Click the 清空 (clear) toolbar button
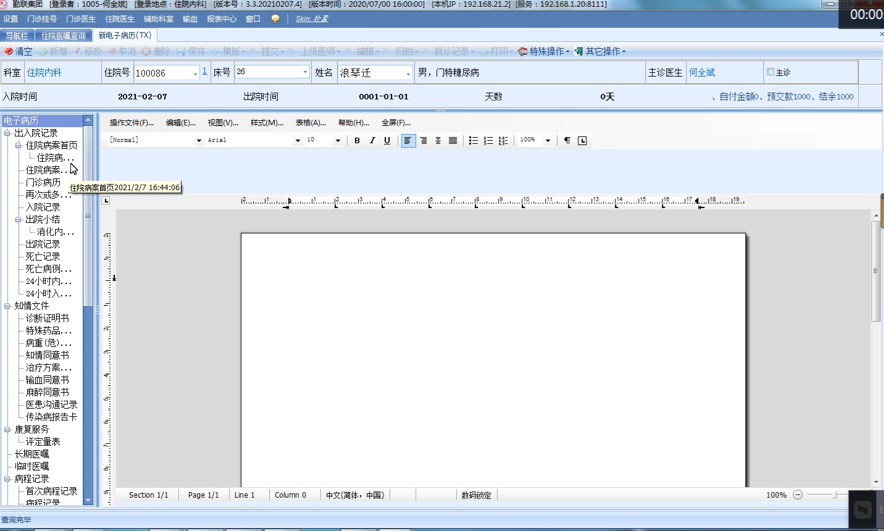The image size is (884, 531). pos(18,51)
